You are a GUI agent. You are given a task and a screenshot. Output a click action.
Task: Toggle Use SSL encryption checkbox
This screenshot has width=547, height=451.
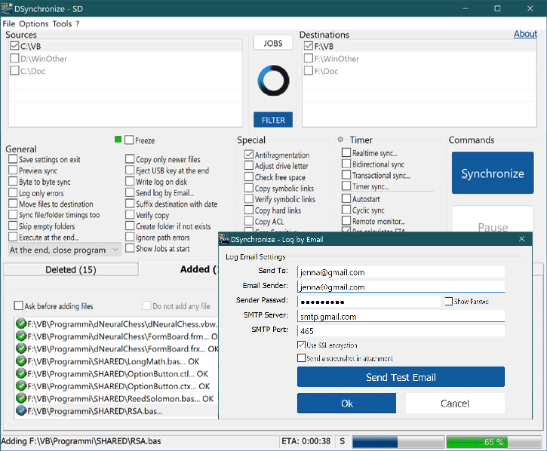click(301, 345)
